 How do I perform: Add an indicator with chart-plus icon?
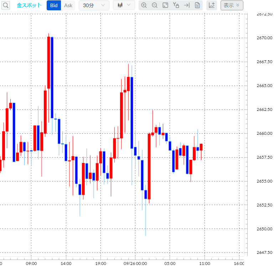click(x=212, y=5)
